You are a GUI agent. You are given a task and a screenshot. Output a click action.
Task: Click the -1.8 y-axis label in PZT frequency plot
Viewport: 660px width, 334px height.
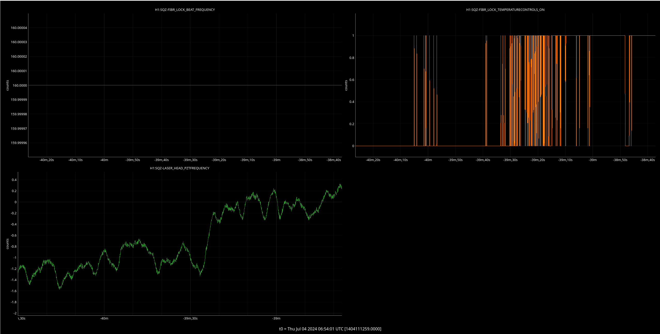[x=14, y=302]
